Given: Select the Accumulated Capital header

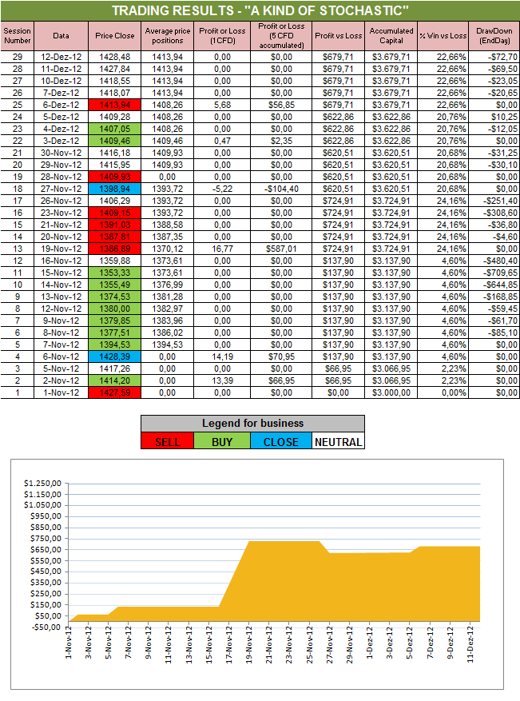Looking at the screenshot, I should 391,36.
